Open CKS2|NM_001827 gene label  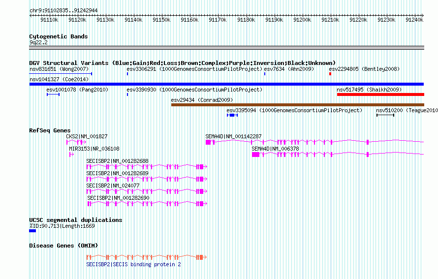(x=87, y=136)
